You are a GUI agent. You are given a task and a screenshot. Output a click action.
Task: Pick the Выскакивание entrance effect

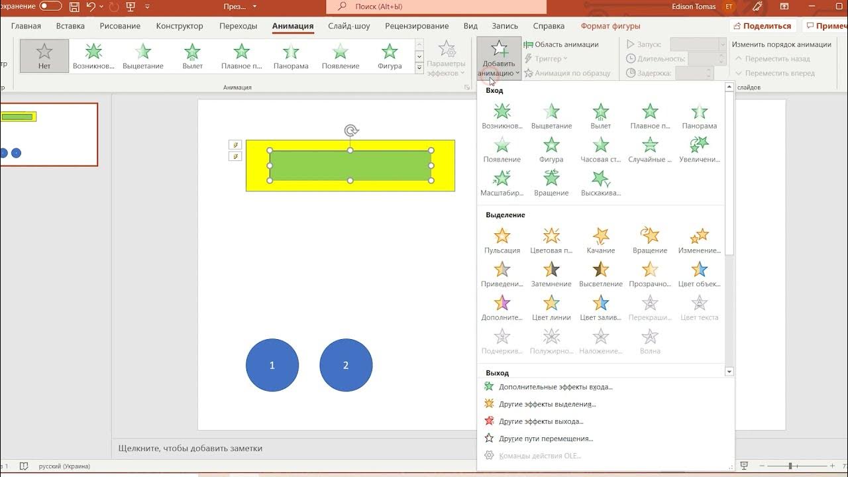[x=601, y=184]
